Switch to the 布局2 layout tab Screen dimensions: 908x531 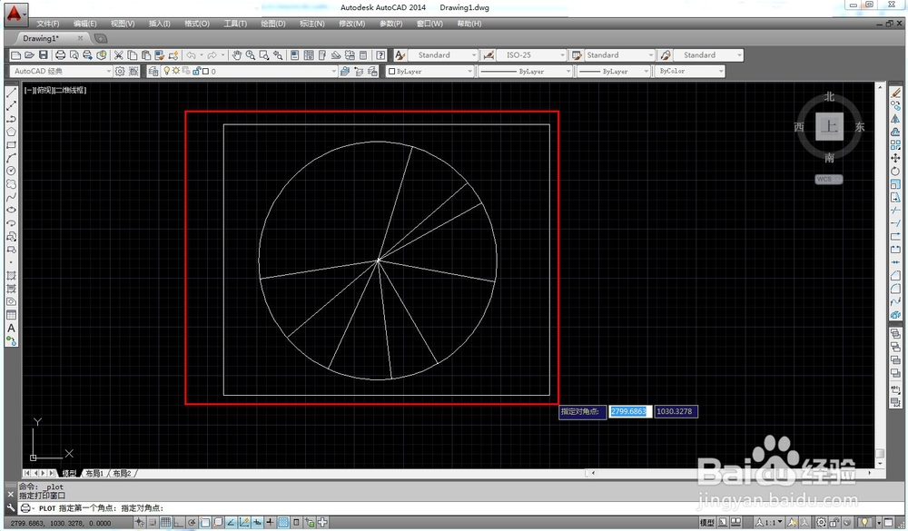click(x=122, y=473)
